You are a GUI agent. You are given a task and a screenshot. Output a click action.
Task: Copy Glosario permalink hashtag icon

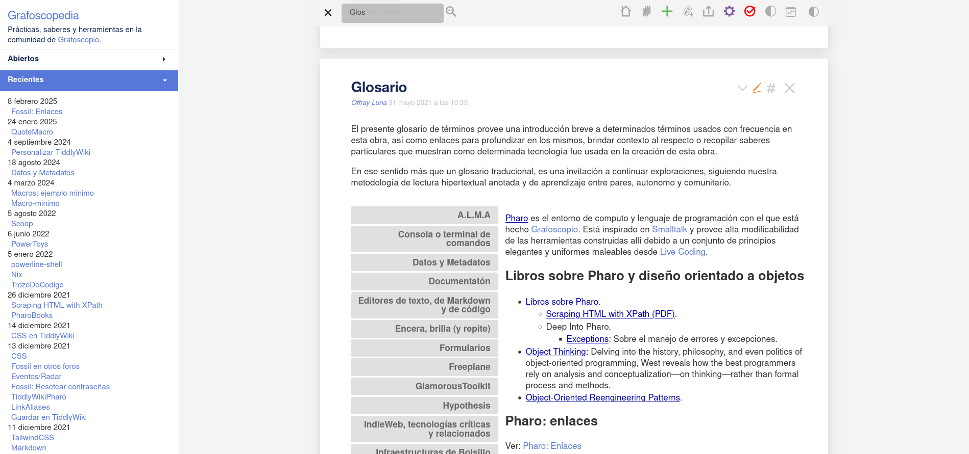click(x=771, y=88)
